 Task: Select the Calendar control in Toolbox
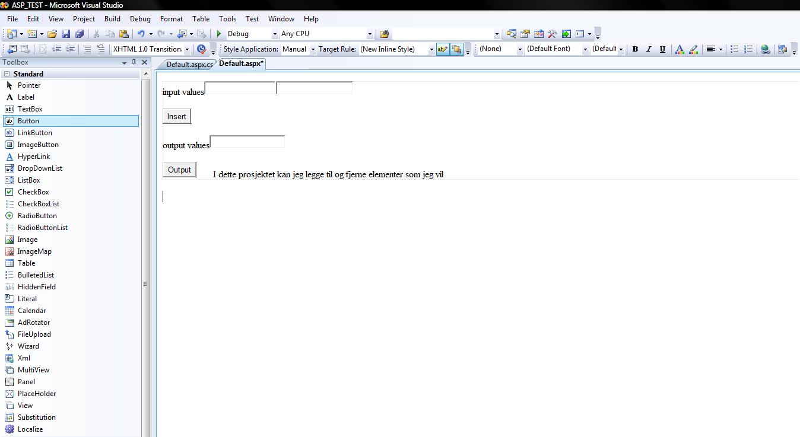[x=71, y=311]
